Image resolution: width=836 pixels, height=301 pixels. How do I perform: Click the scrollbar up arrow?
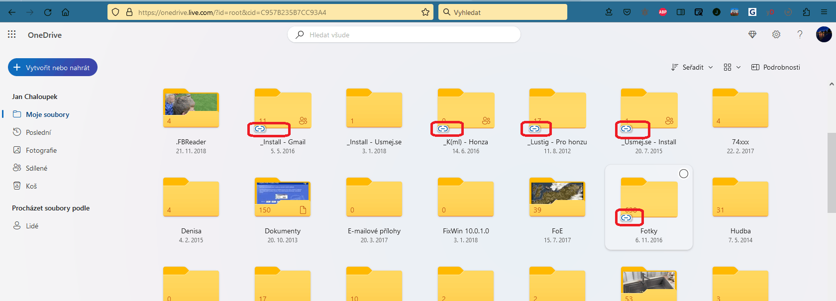[x=832, y=84]
